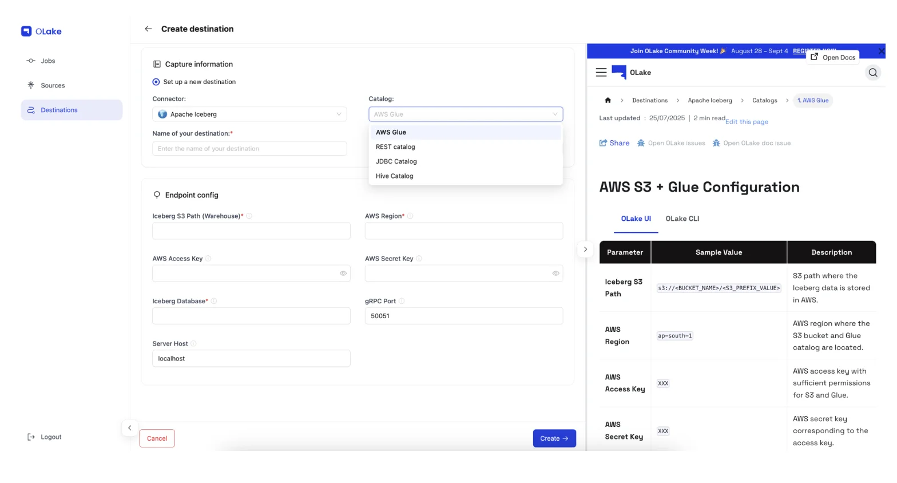Click the Cancel button
Image resolution: width=897 pixels, height=483 pixels.
(x=157, y=438)
